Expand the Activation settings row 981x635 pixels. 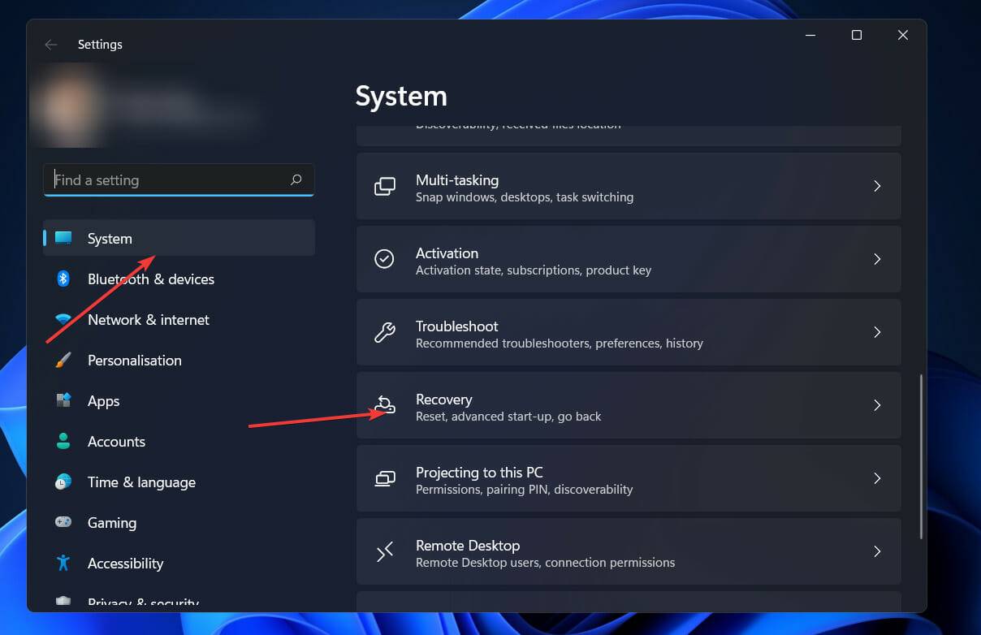628,259
